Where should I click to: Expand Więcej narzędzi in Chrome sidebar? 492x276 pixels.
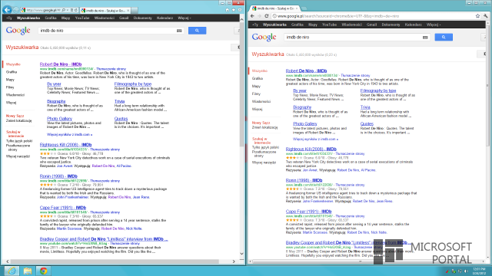pos(264,163)
